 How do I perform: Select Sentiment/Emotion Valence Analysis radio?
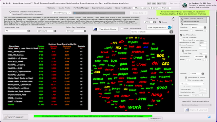pos(11,14)
